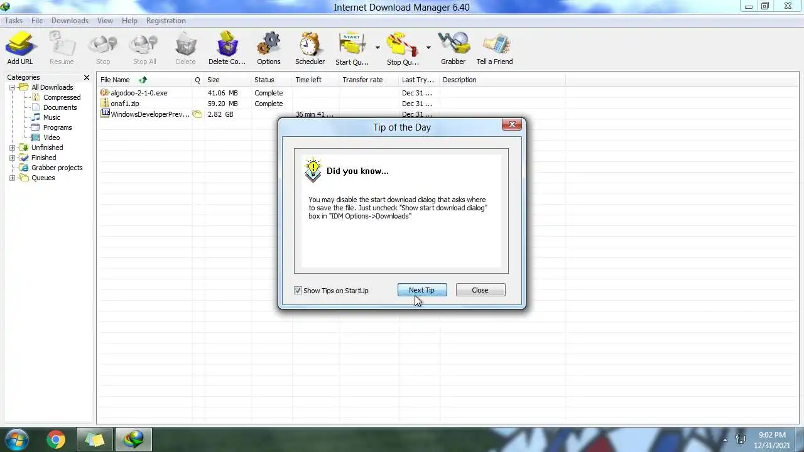This screenshot has width=804, height=452.
Task: Sort by the Size column header
Action: click(x=227, y=80)
